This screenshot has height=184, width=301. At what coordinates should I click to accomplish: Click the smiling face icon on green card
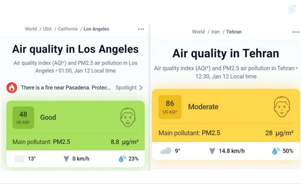coord(127,118)
